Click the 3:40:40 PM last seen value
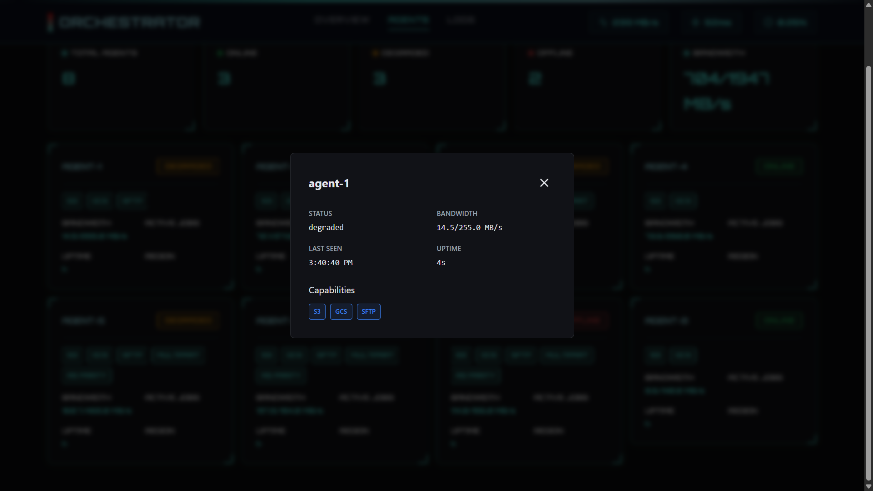Viewport: 873px width, 491px height. coord(331,262)
